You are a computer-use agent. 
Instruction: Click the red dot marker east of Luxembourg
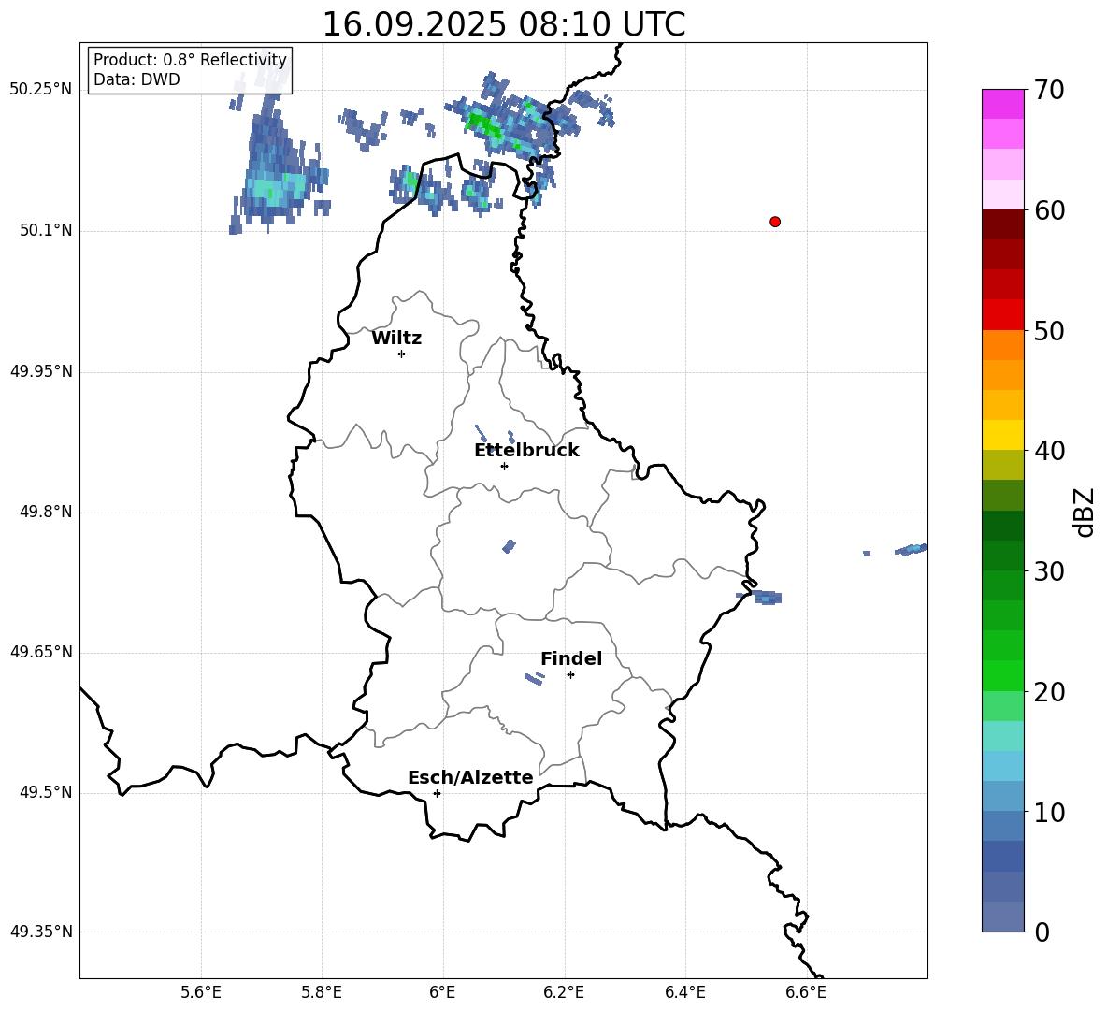[x=775, y=222]
